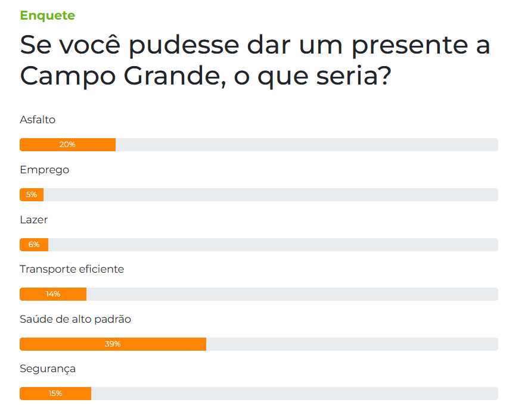
Task: Click grey part of Transporte eficiente bar
Action: 292,294
